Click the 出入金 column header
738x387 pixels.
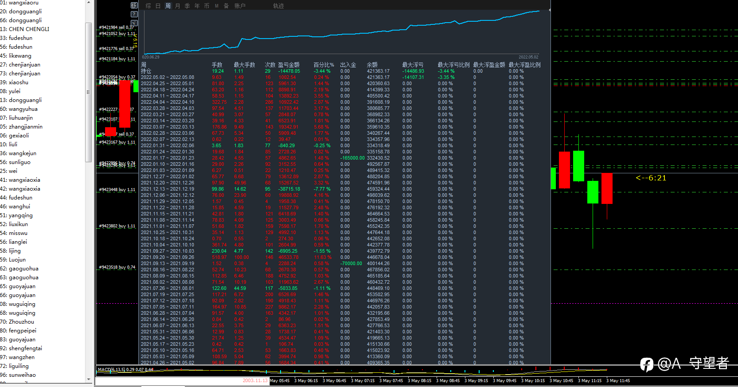tap(348, 65)
